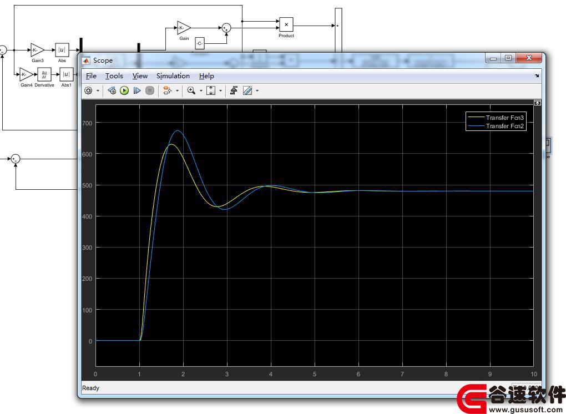Minimize the Scope window
566x414 pixels.
point(493,58)
